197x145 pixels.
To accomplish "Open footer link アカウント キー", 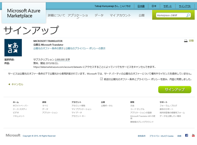I will (x=78, y=116).
